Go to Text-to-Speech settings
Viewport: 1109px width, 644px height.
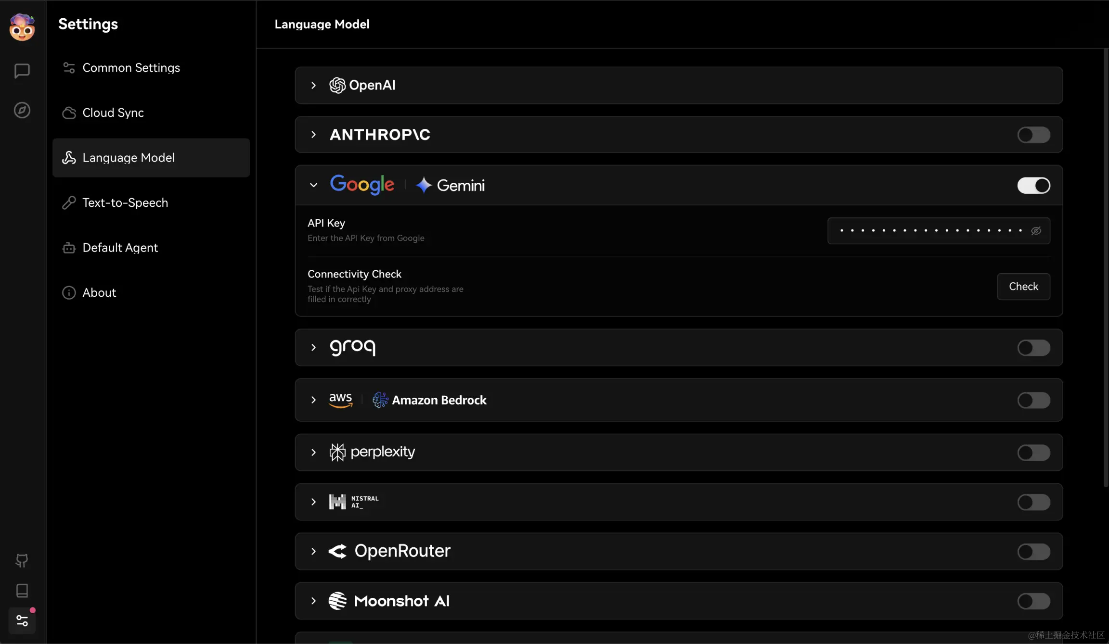(x=125, y=202)
